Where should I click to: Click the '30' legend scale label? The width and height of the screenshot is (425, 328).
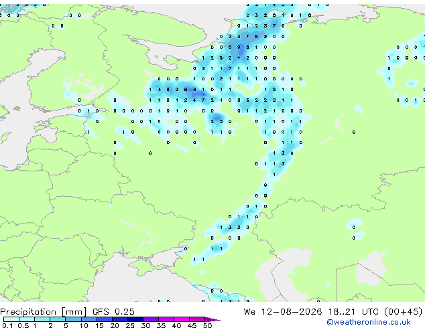click(145, 325)
